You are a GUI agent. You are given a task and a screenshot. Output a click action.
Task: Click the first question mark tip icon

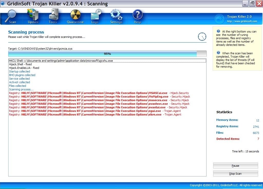218,31
